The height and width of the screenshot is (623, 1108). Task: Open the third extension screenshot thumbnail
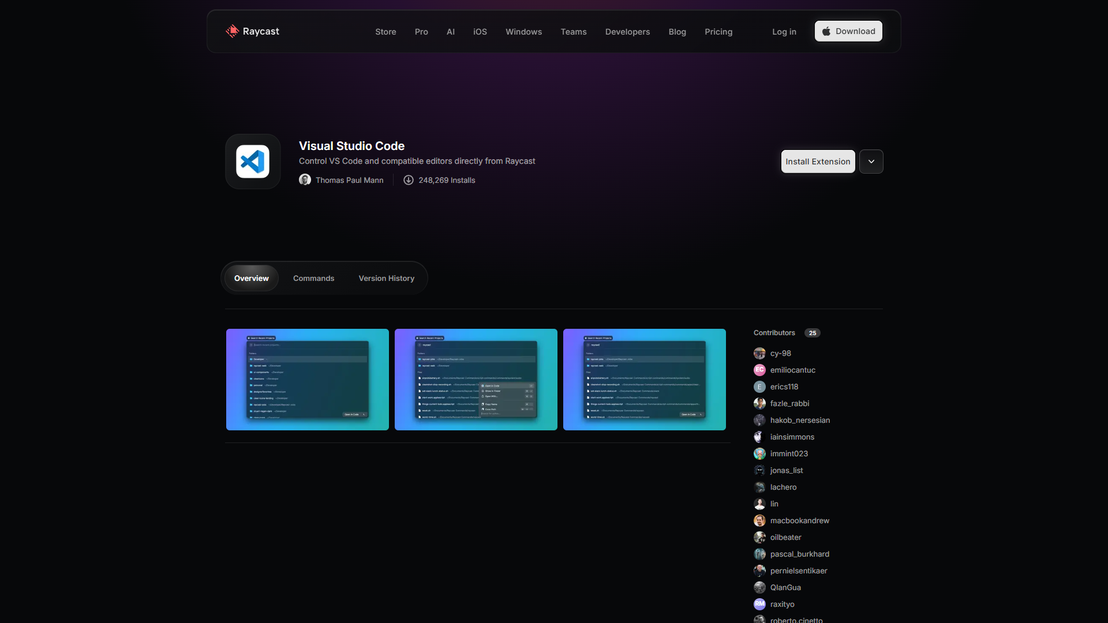(x=644, y=380)
